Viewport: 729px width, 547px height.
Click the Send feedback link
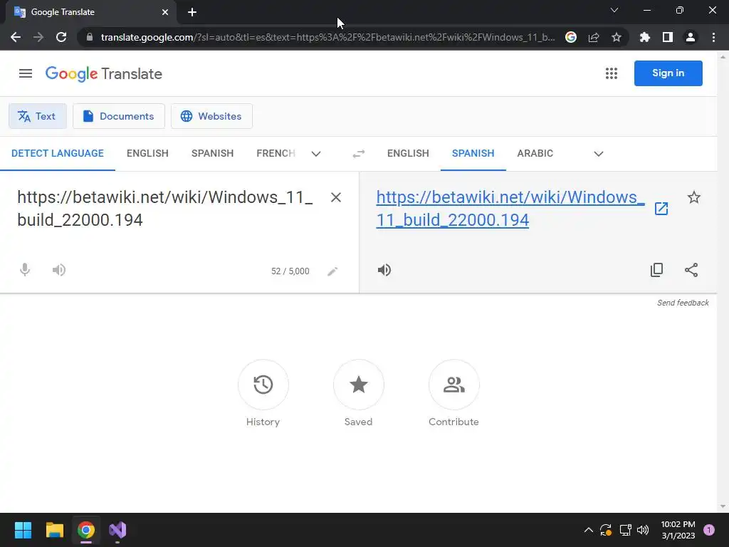(683, 303)
